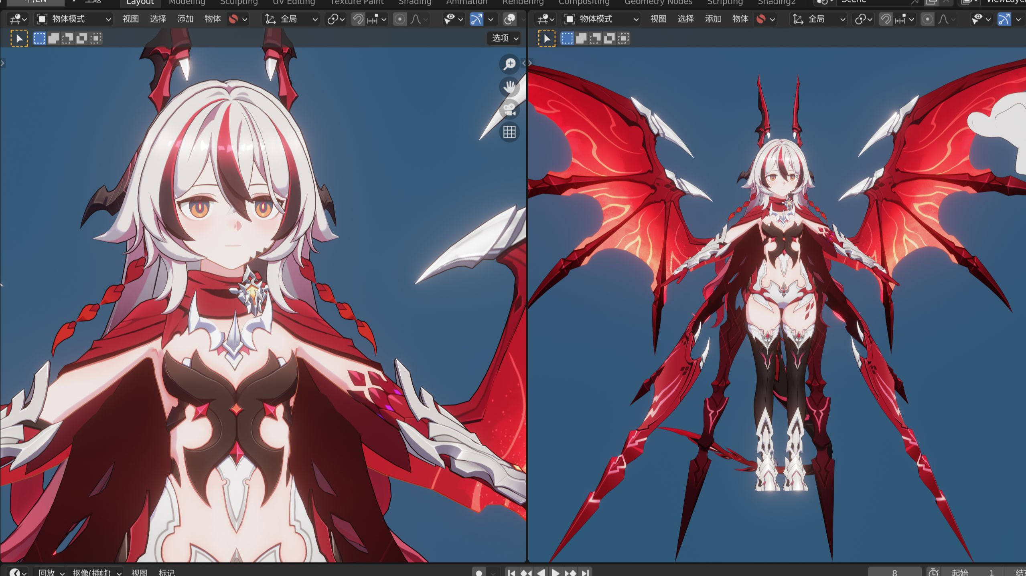Open gizmo options arrow in left viewport
The height and width of the screenshot is (576, 1026).
tap(491, 19)
